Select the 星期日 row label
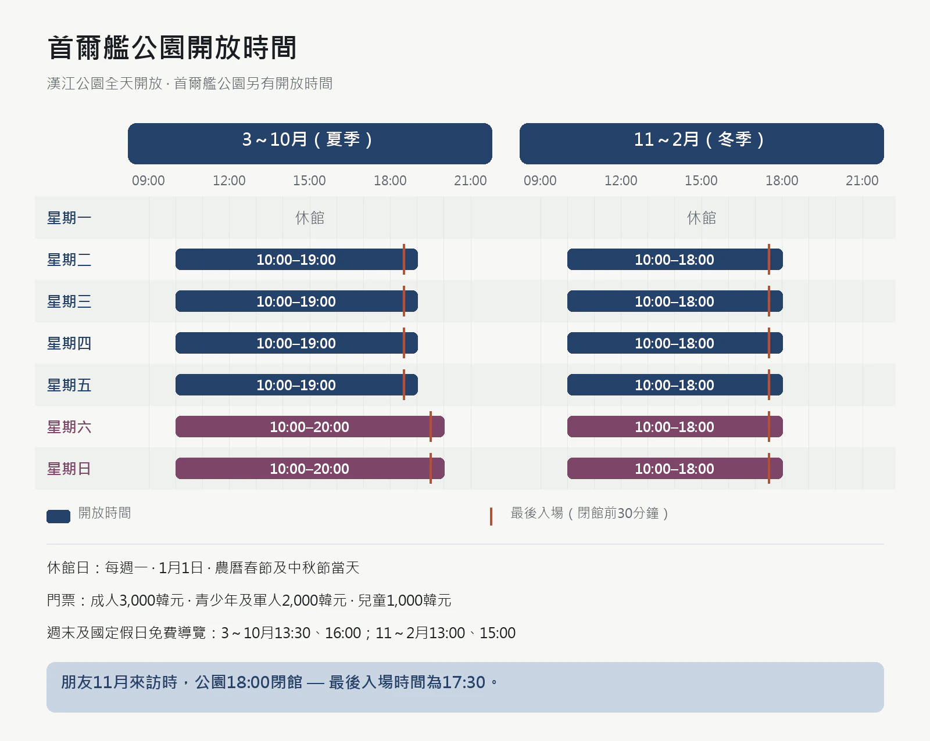 point(69,469)
